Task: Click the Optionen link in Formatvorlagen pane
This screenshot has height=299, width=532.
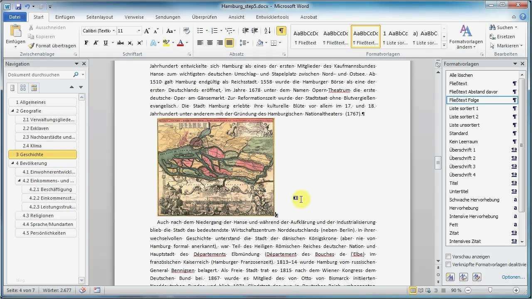Action: coord(513,277)
